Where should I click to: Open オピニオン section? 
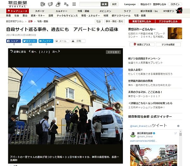click(105, 11)
